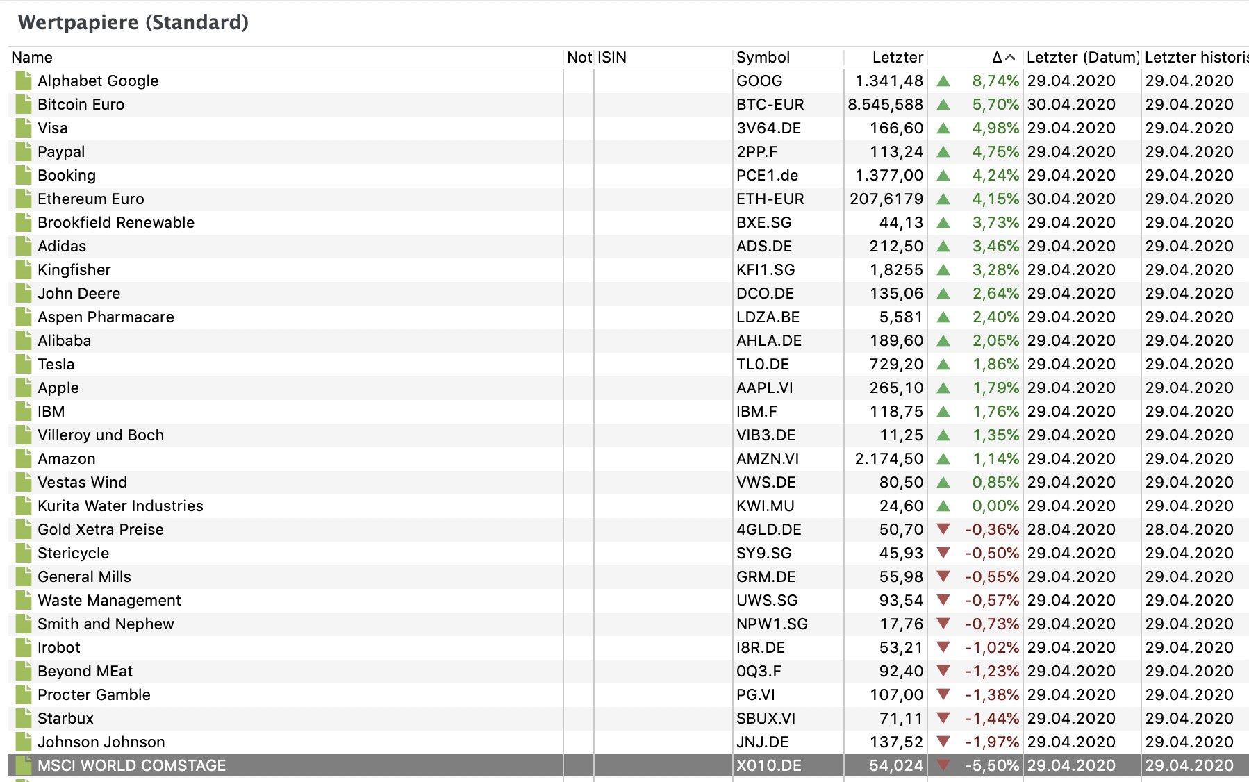Viewport: 1249px width, 782px height.
Task: Select the file icon next to Visa
Action: (x=24, y=128)
